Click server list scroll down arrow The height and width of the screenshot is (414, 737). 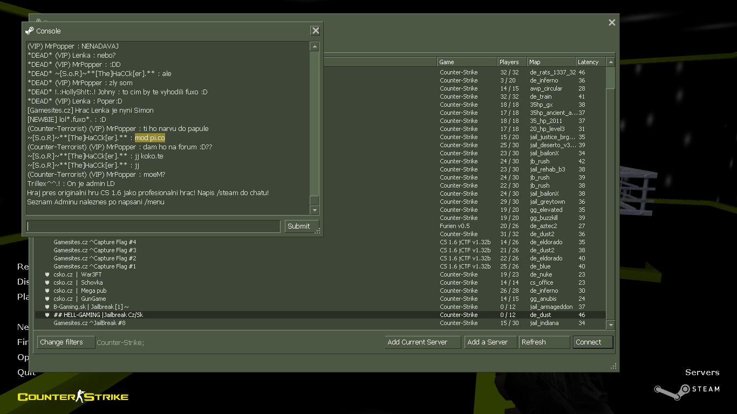click(x=611, y=325)
